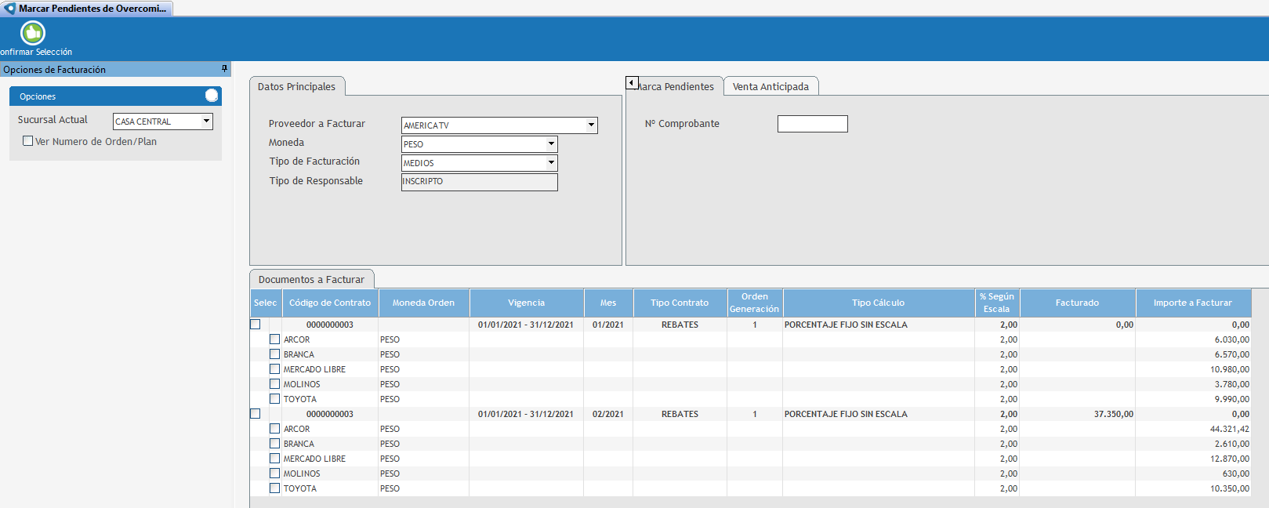The image size is (1269, 508).
Task: Select the 01/2021 contract row checkbox
Action: click(256, 325)
